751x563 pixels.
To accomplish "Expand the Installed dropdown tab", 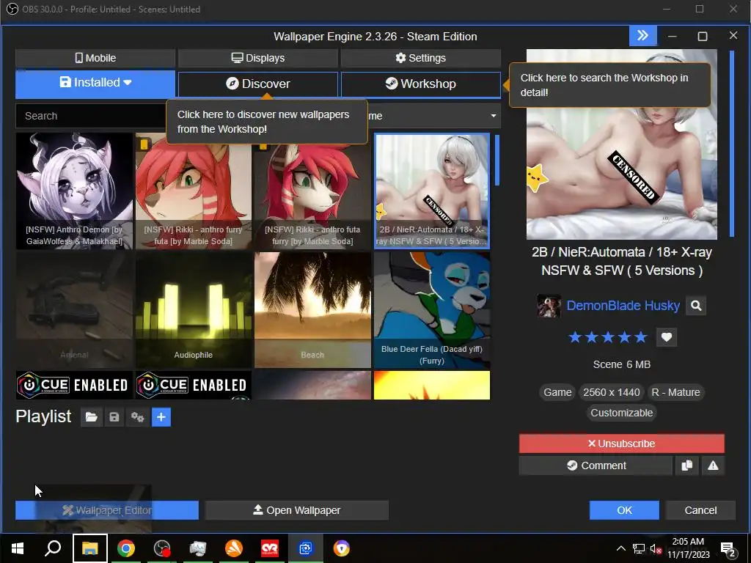I will point(95,83).
